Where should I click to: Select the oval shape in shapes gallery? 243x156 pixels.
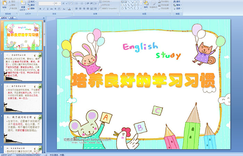coord(138,2)
